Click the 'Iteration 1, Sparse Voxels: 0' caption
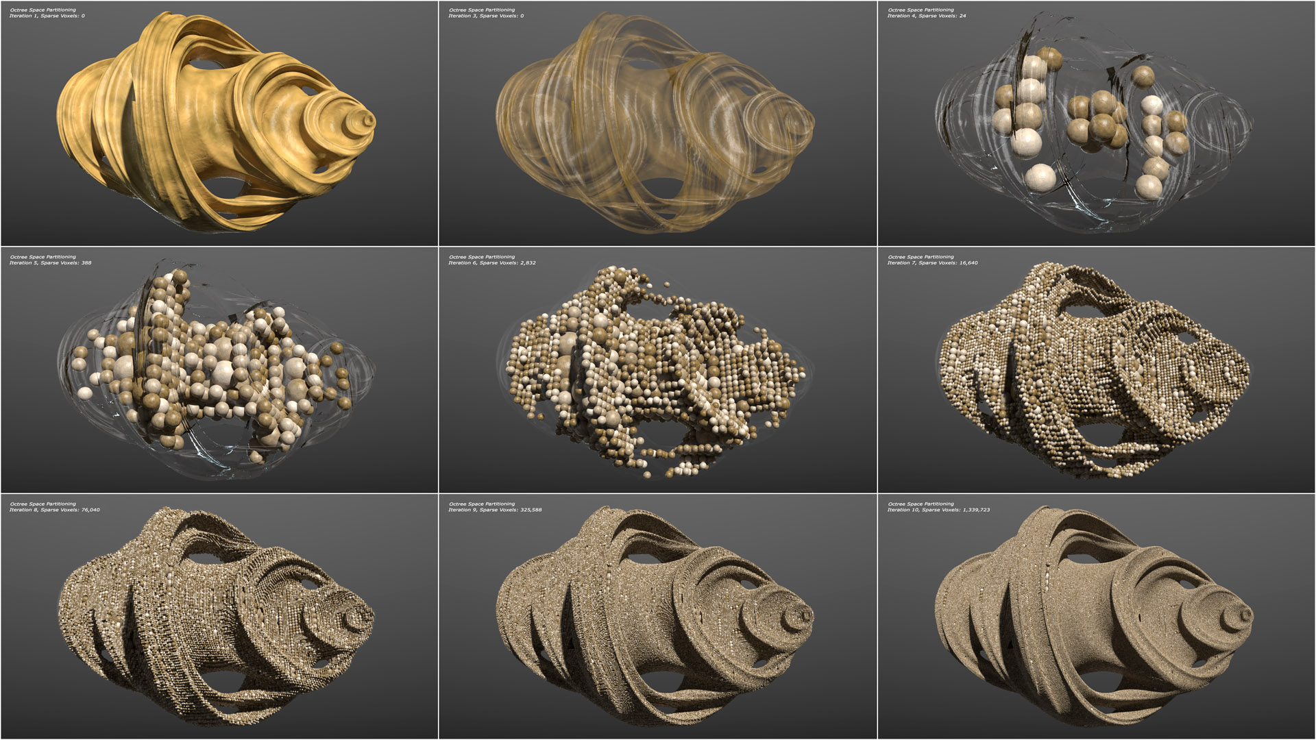This screenshot has width=1316, height=740. pos(47,16)
